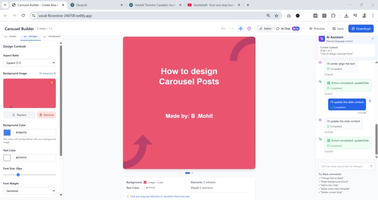Save the carousel project
This screenshot has height=200, width=378.
(x=338, y=29)
